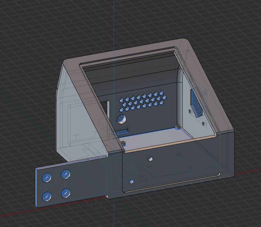Click the lower small round hole on front panel

(131, 181)
